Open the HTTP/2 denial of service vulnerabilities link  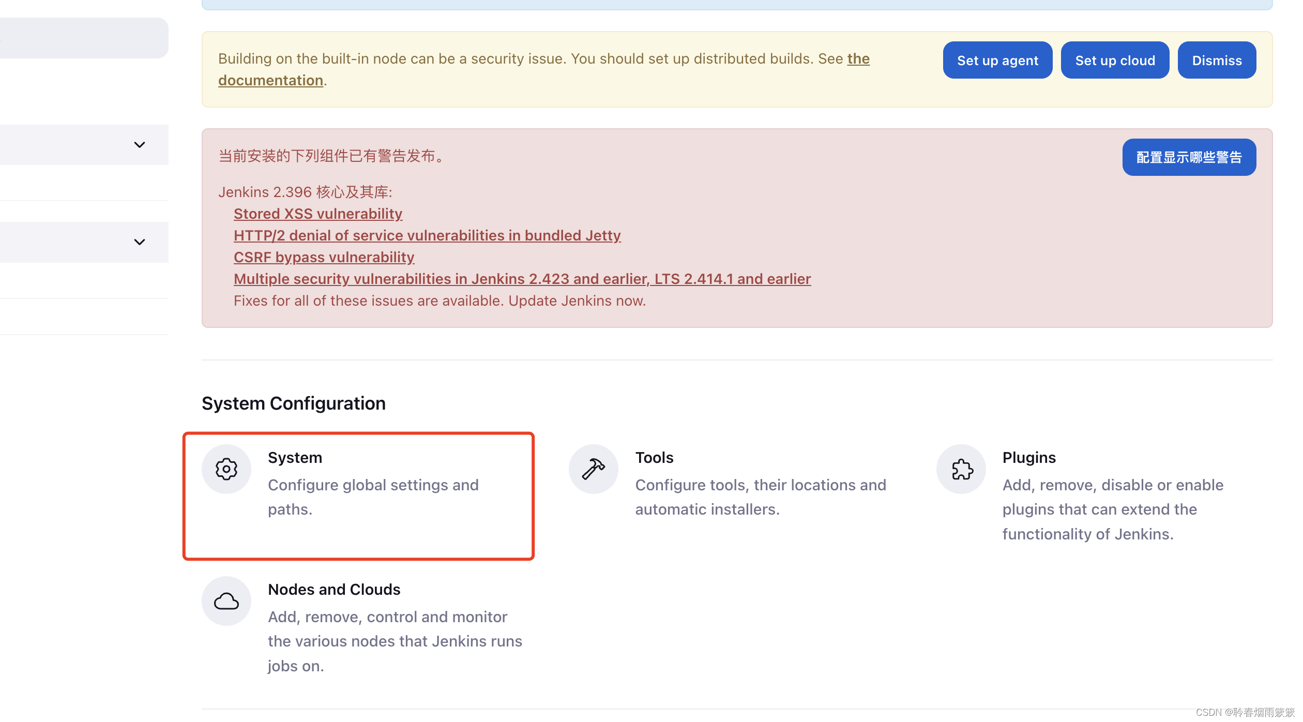427,235
